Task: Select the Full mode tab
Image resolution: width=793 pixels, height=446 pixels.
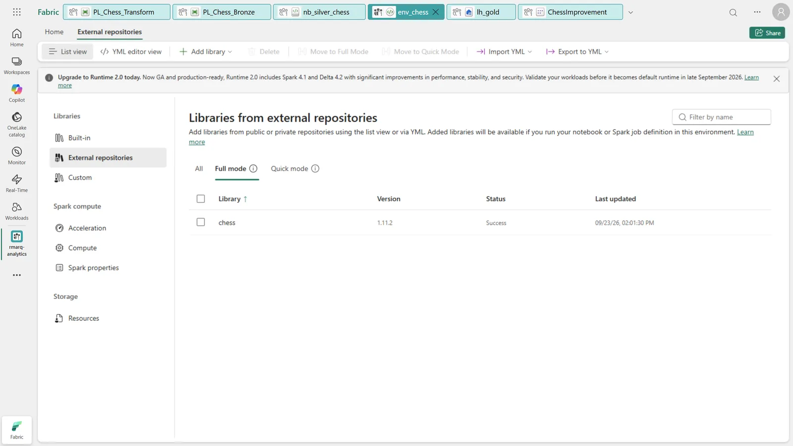Action: (x=230, y=168)
